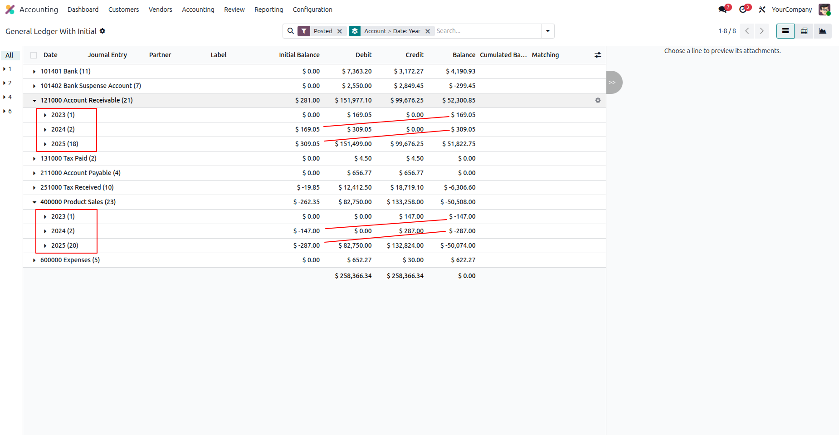Go to previous page arrow

click(747, 31)
